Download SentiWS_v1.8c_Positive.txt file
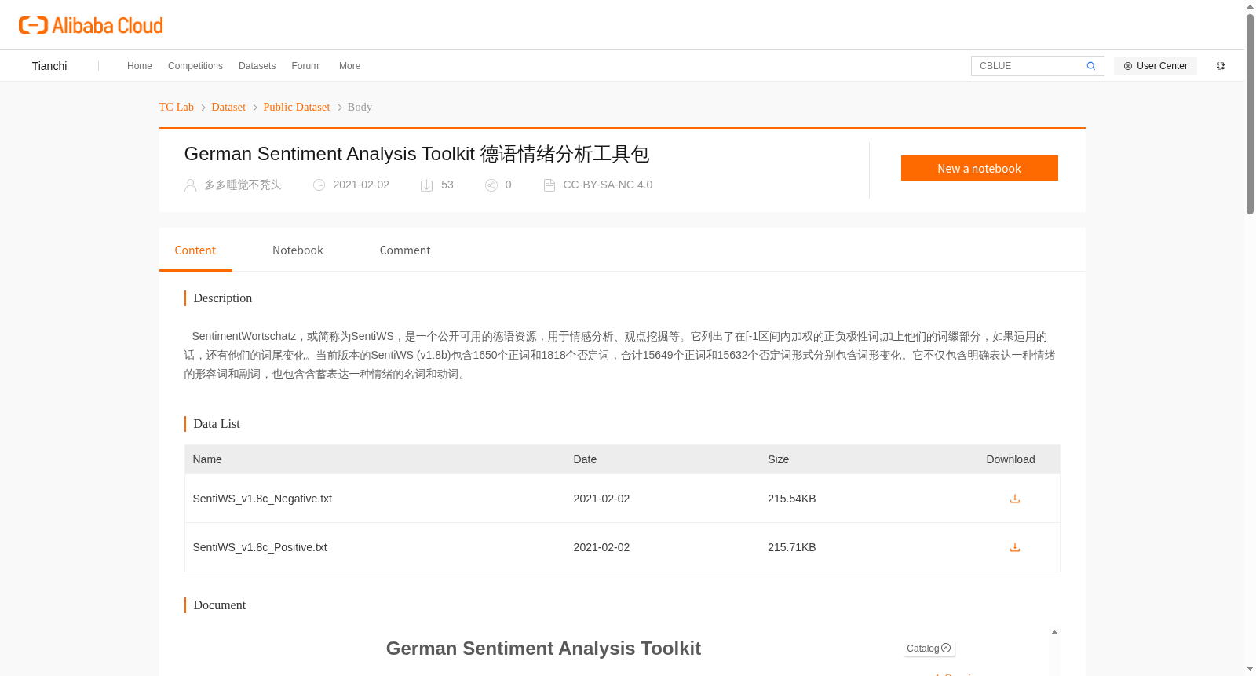Screen dimensions: 1256x676 pyautogui.click(x=1015, y=547)
